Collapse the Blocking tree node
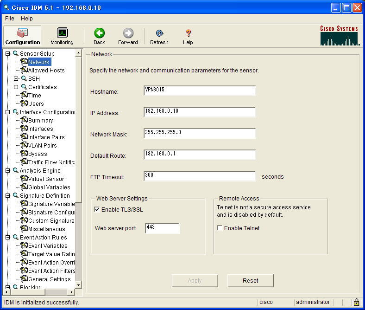 8,287
